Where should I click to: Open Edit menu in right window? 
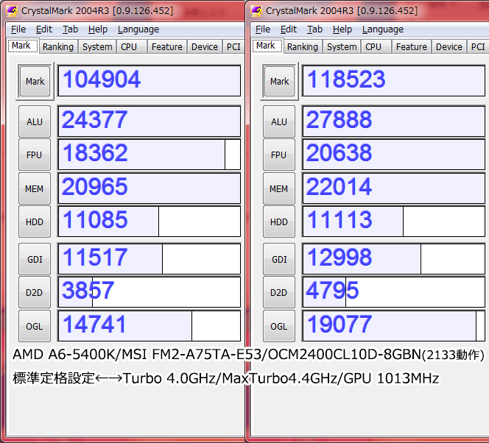pyautogui.click(x=289, y=29)
